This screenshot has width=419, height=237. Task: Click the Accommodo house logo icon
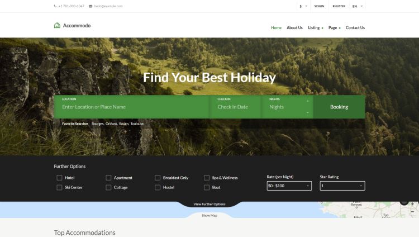coord(57,25)
